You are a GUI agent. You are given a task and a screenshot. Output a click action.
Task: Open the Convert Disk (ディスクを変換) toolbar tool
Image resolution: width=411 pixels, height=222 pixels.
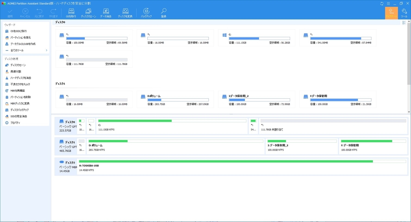pyautogui.click(x=125, y=13)
